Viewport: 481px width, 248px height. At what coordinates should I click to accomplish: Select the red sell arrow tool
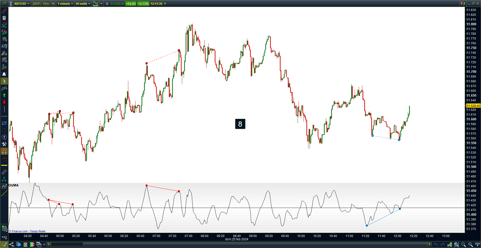click(x=4, y=102)
